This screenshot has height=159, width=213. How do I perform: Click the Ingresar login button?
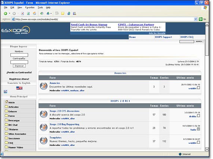[x=19, y=66]
